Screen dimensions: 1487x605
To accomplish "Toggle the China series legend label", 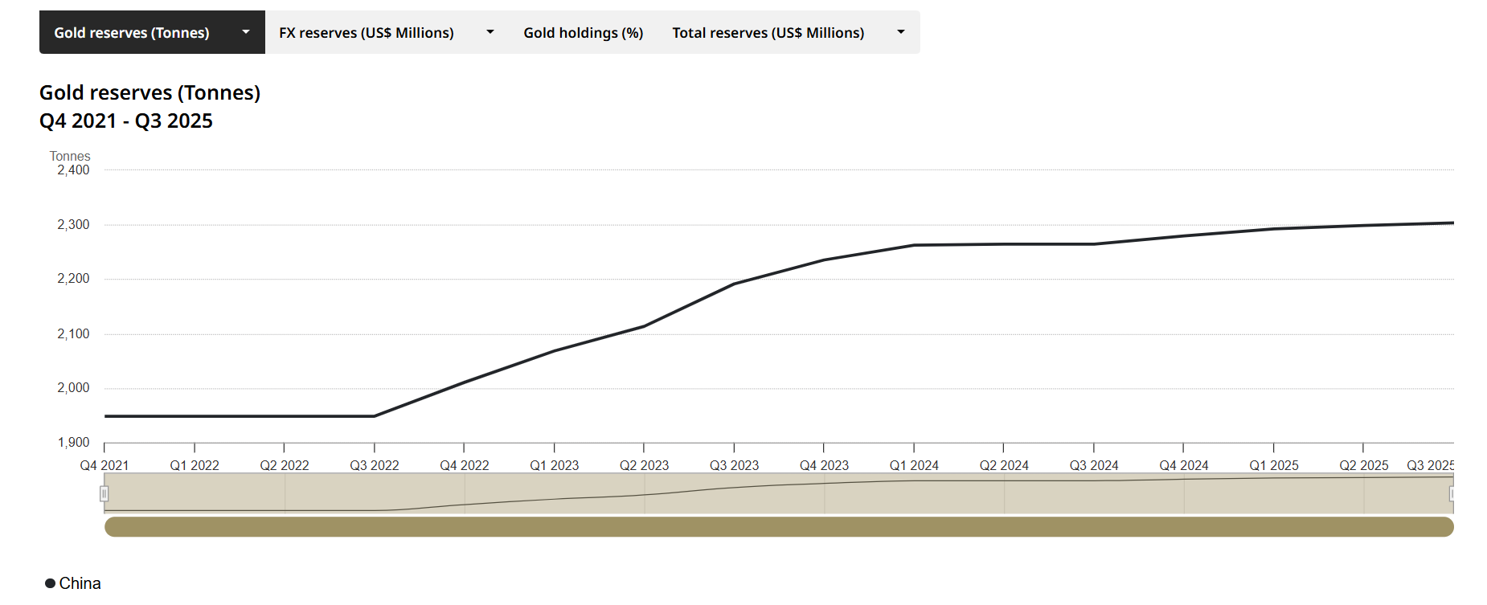I will (x=80, y=583).
